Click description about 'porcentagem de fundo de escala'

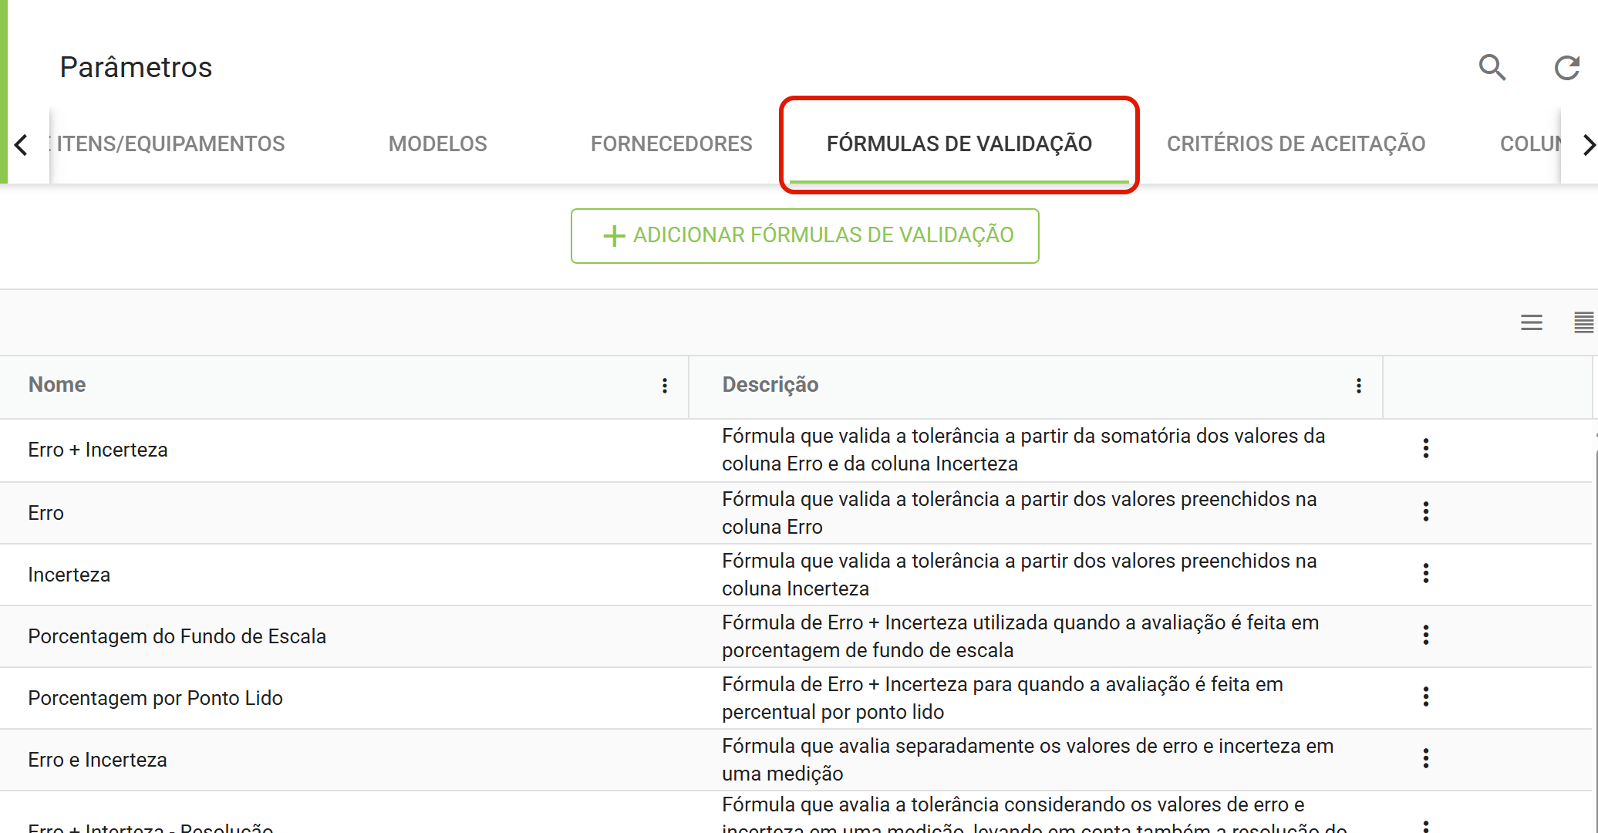tap(1020, 636)
